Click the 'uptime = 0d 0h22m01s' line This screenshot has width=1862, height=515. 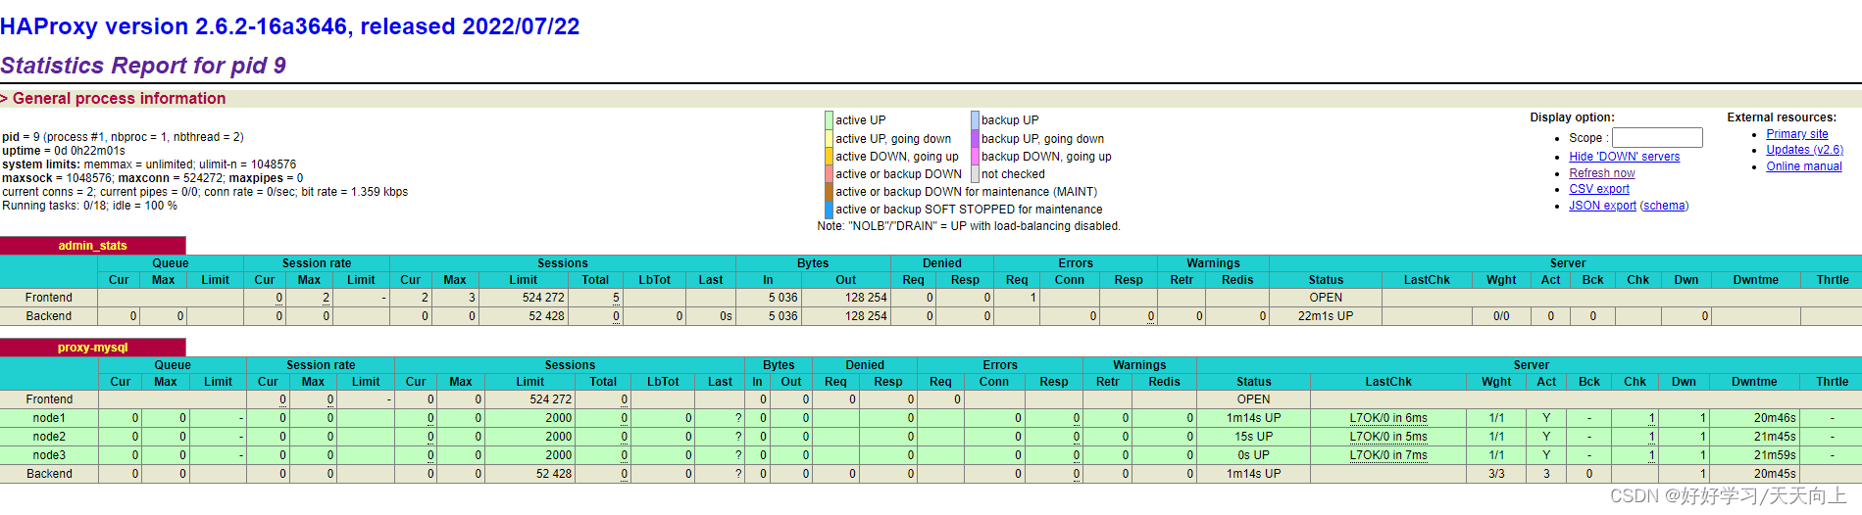click(x=64, y=151)
